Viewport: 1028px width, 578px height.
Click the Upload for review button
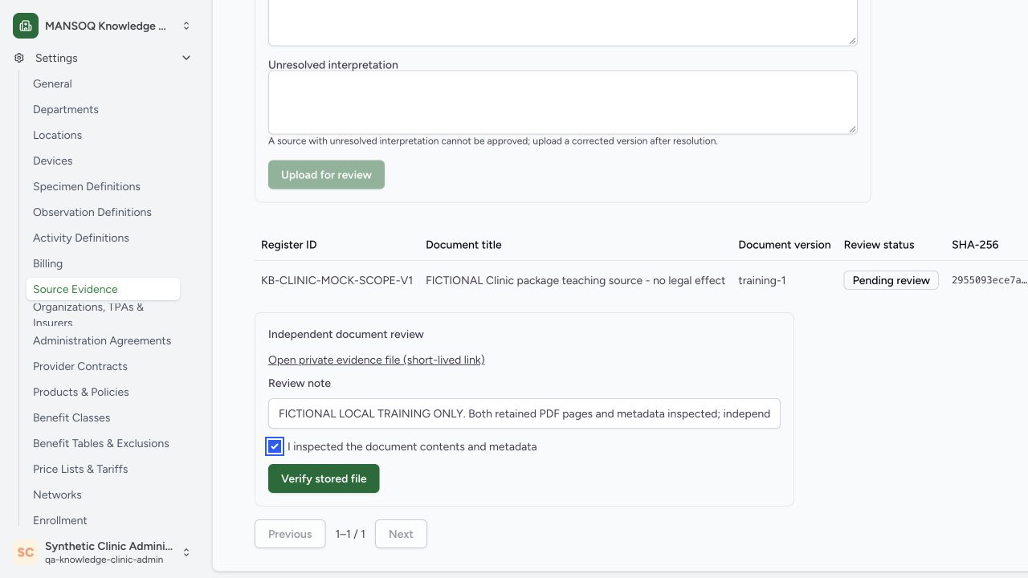point(326,175)
